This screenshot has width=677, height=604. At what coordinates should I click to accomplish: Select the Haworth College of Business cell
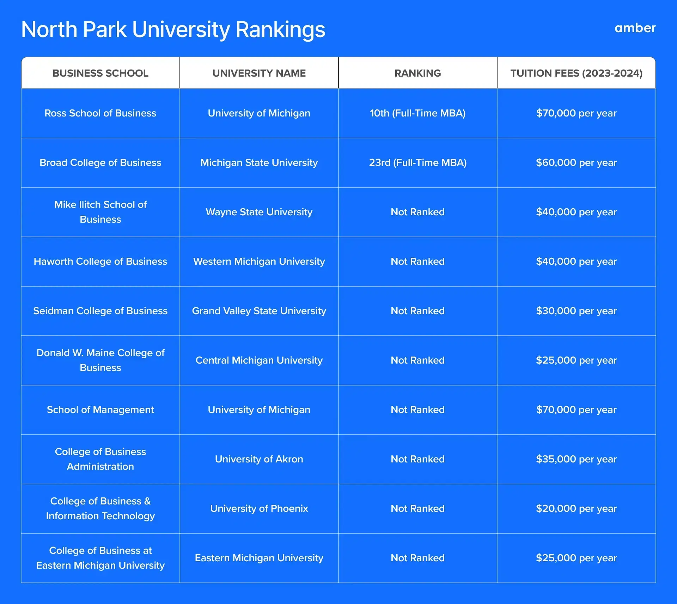click(x=100, y=261)
